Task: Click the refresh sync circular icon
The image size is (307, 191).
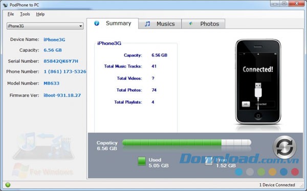Action: [284, 147]
